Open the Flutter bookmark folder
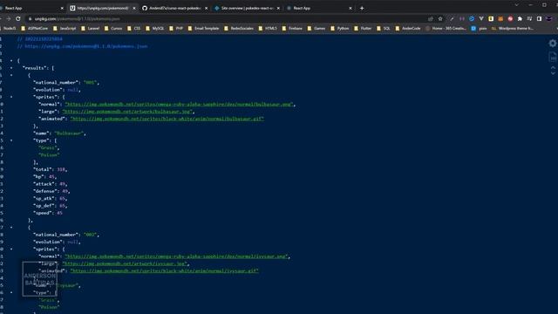 click(x=363, y=28)
